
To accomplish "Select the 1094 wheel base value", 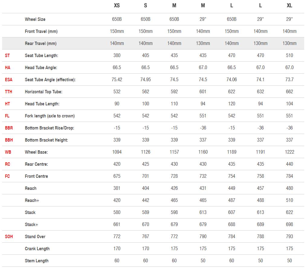I will [x=117, y=152].
